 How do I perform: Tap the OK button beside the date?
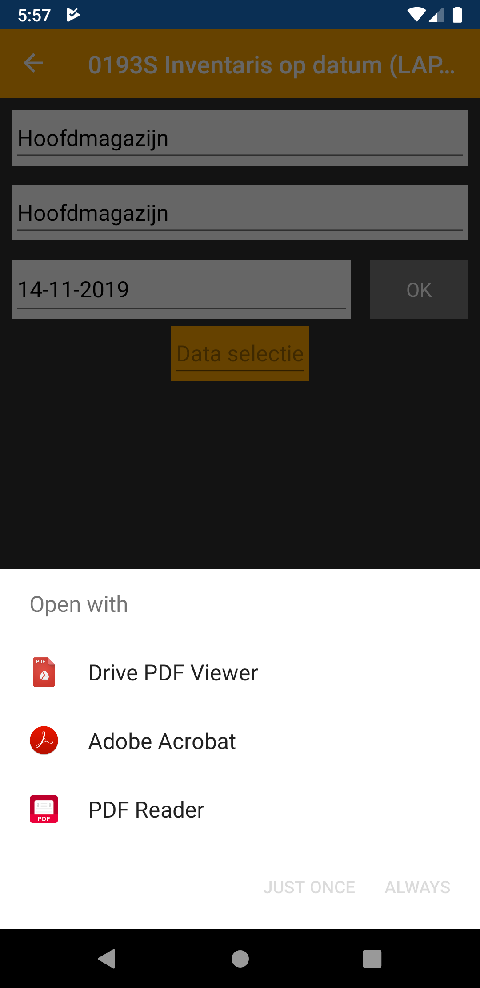pyautogui.click(x=419, y=289)
